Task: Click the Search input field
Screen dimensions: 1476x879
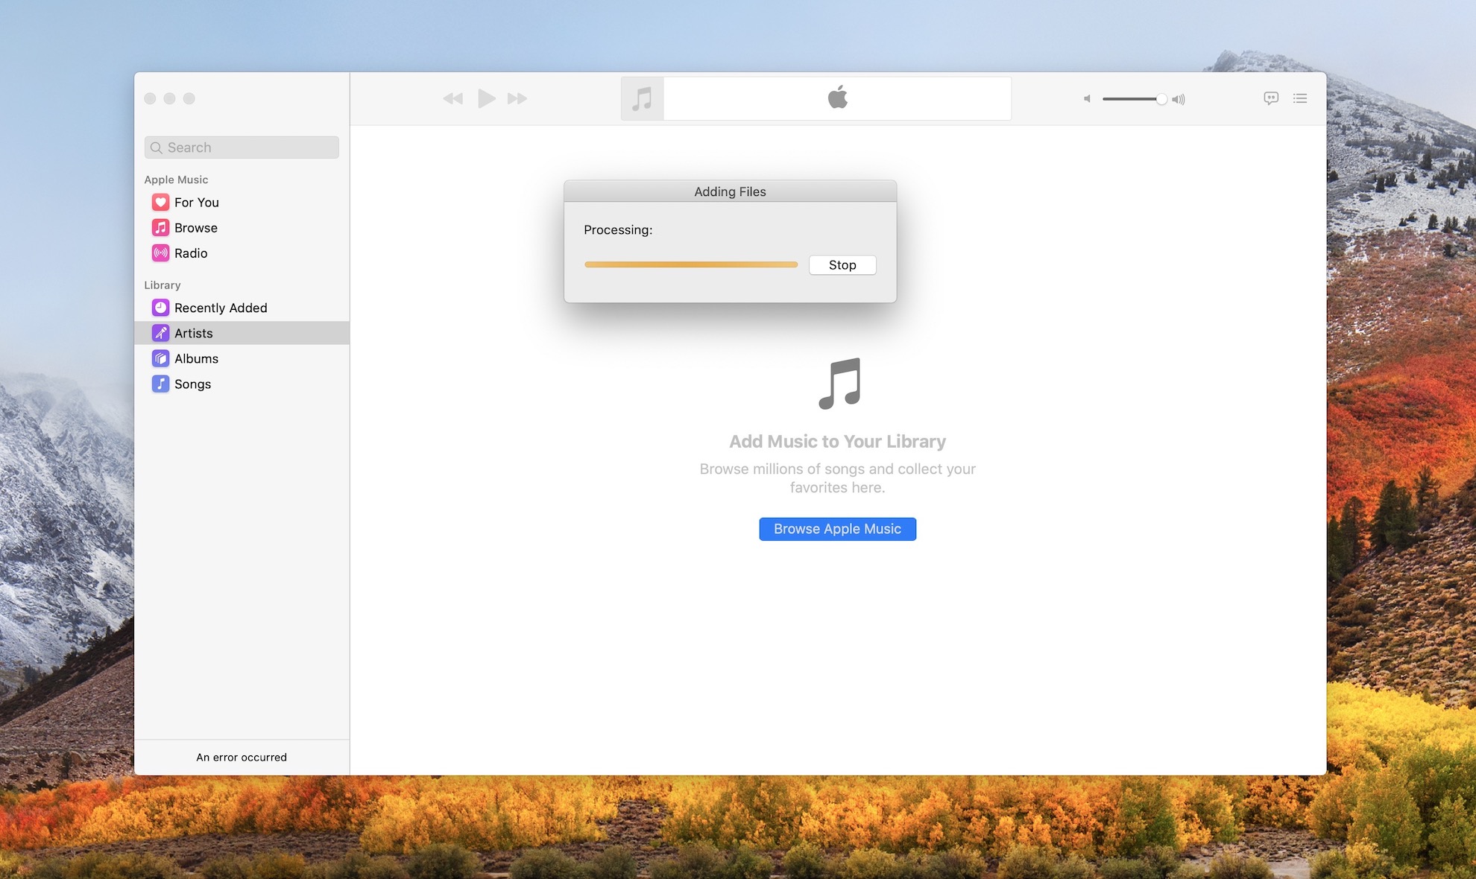Action: (x=241, y=147)
